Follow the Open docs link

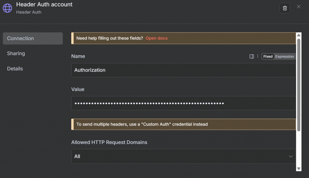tap(157, 38)
